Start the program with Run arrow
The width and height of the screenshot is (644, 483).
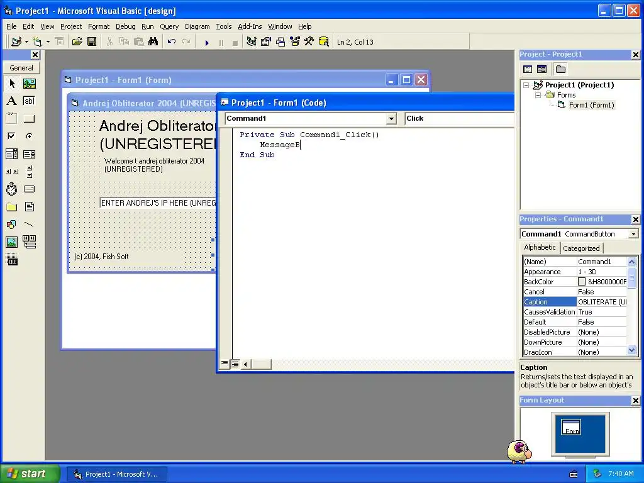coord(207,42)
